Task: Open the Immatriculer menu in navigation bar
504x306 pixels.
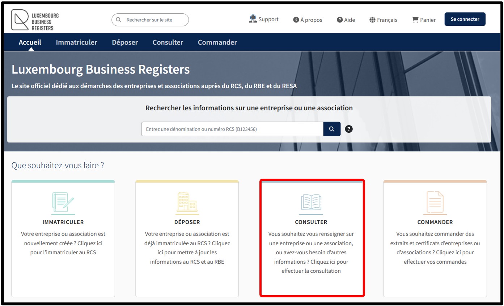Action: (x=76, y=42)
